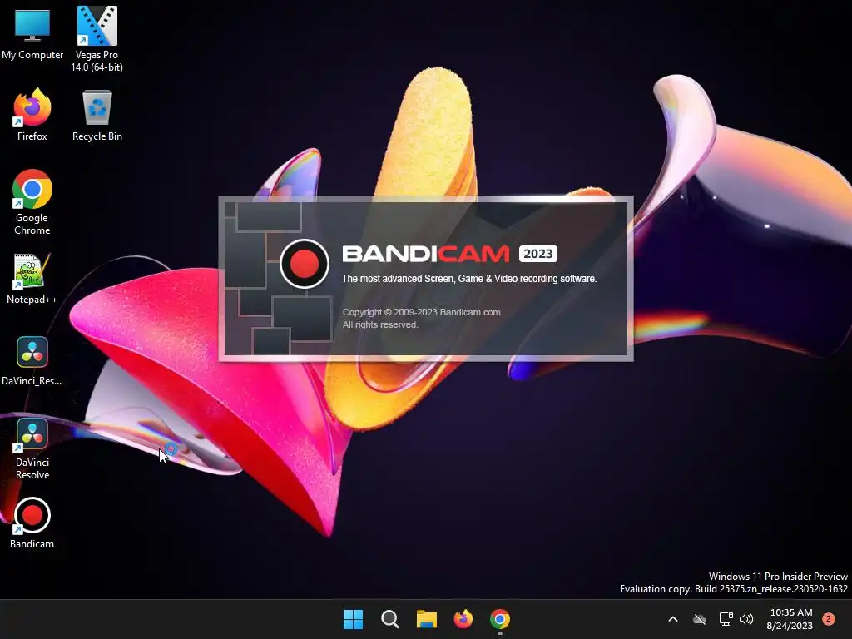852x639 pixels.
Task: Select the Notepad++ desktop shortcut
Action: pos(32,278)
